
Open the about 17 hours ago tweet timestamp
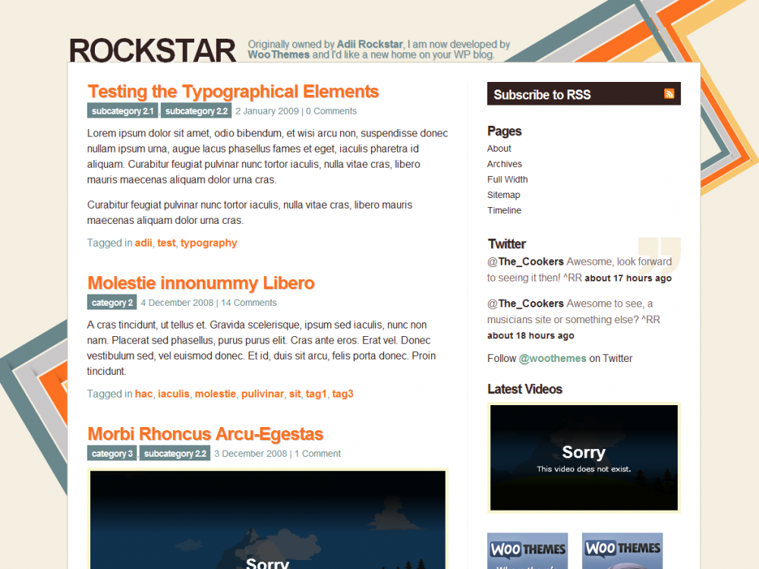pyautogui.click(x=628, y=278)
